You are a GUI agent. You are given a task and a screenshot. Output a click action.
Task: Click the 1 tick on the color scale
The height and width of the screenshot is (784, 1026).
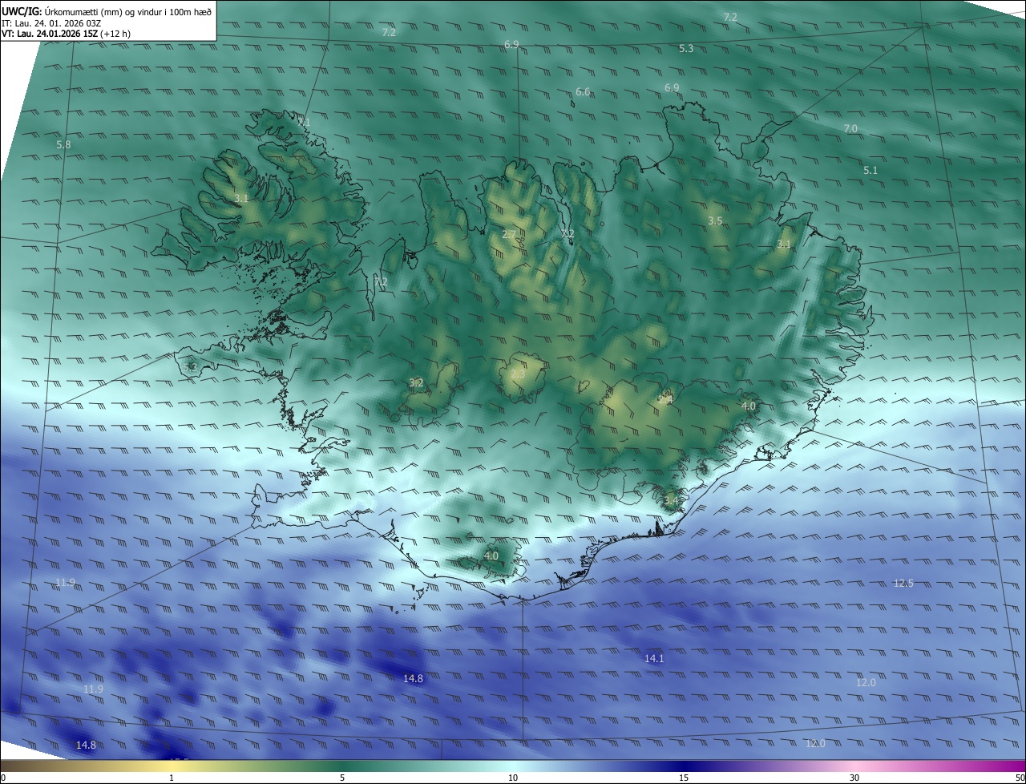pos(172,778)
